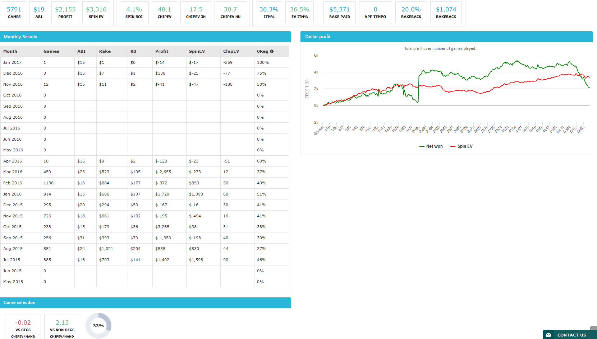Screen dimensions: 597x339
Task: Select the Jan 2016 row
Action: [x=145, y=194]
